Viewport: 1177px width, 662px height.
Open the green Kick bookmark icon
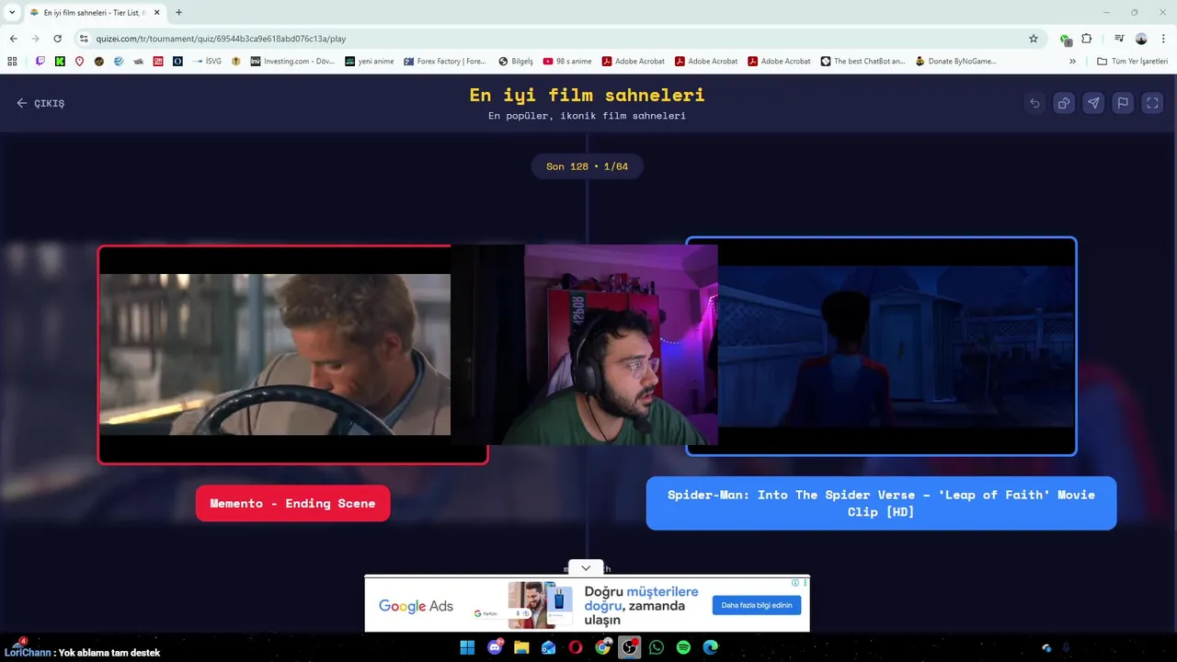tap(60, 62)
